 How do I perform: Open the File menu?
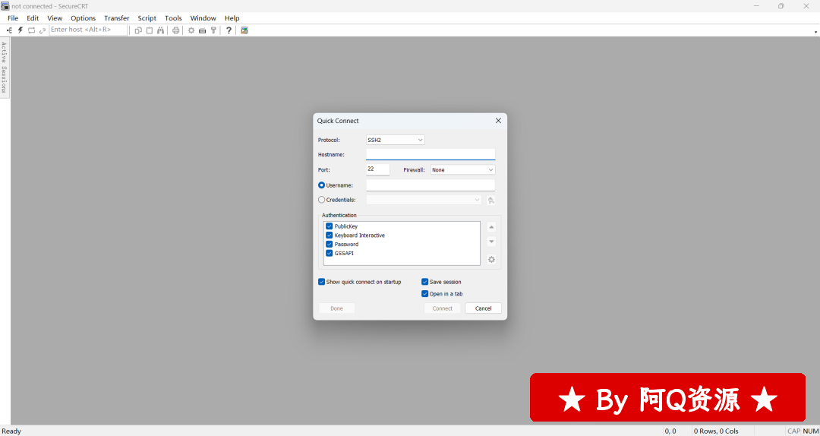pos(13,17)
